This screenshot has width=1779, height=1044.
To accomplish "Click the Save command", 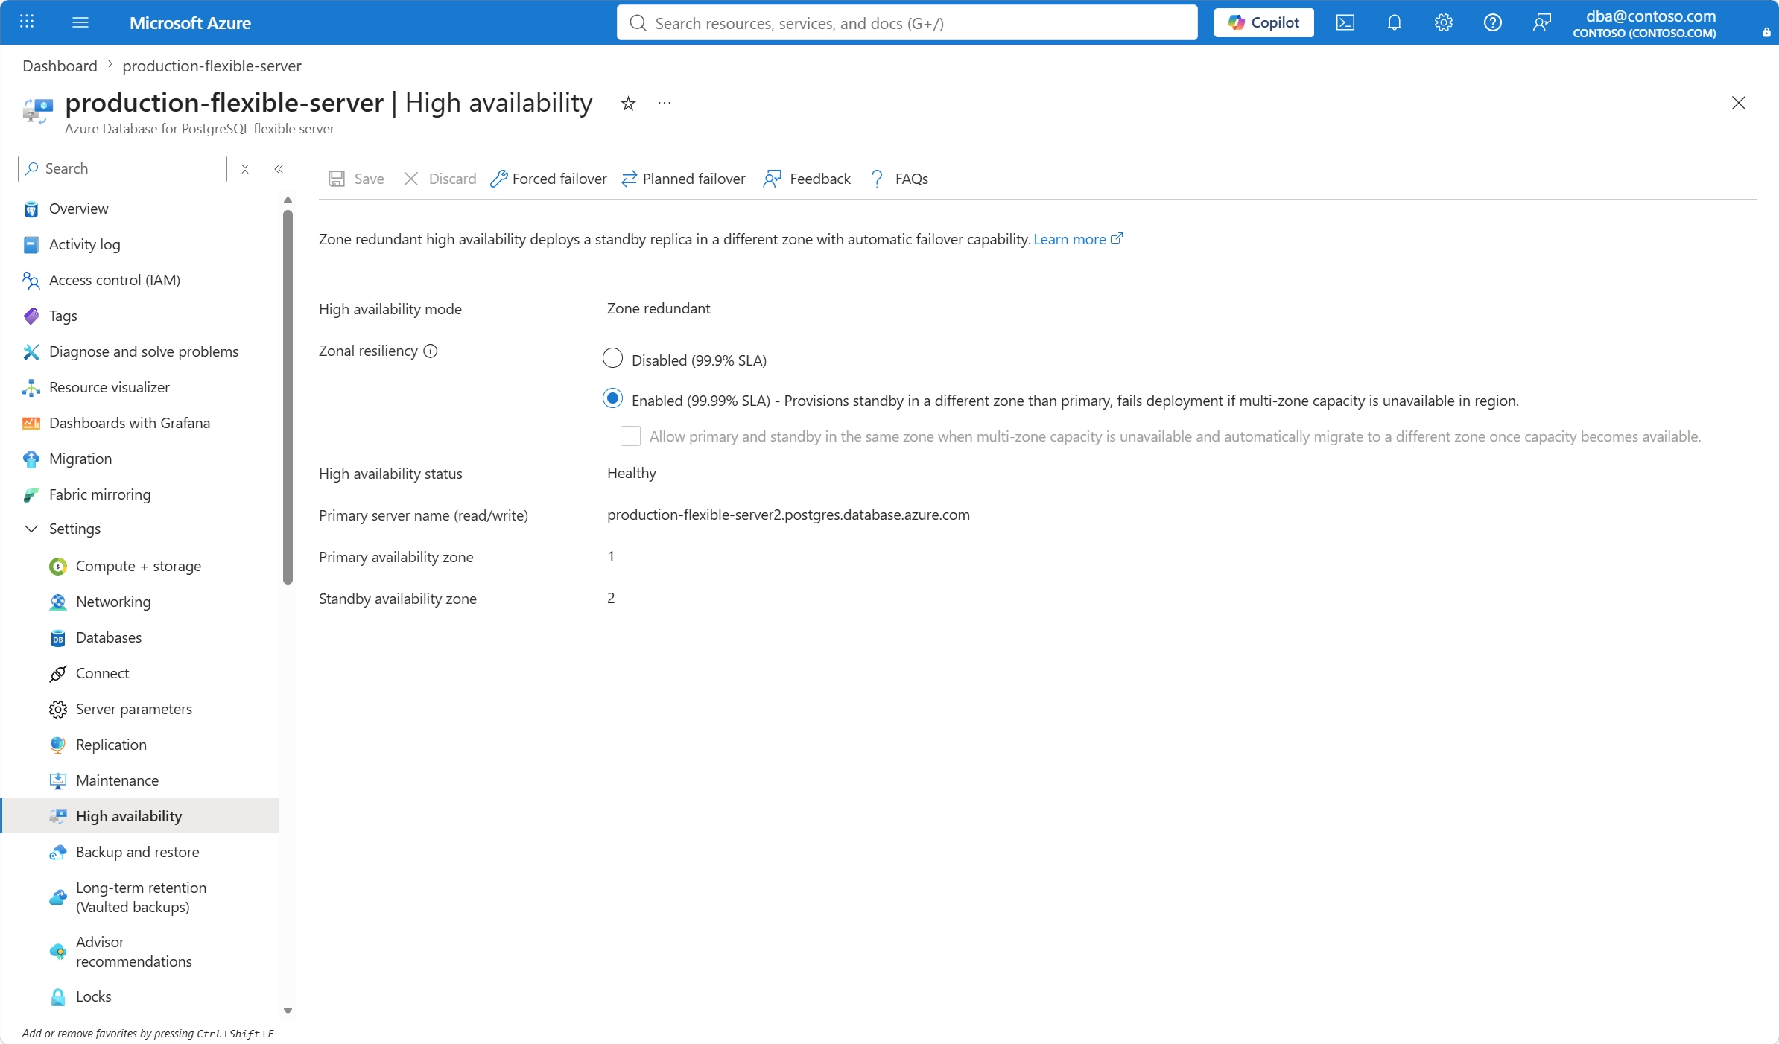I will pyautogui.click(x=356, y=179).
